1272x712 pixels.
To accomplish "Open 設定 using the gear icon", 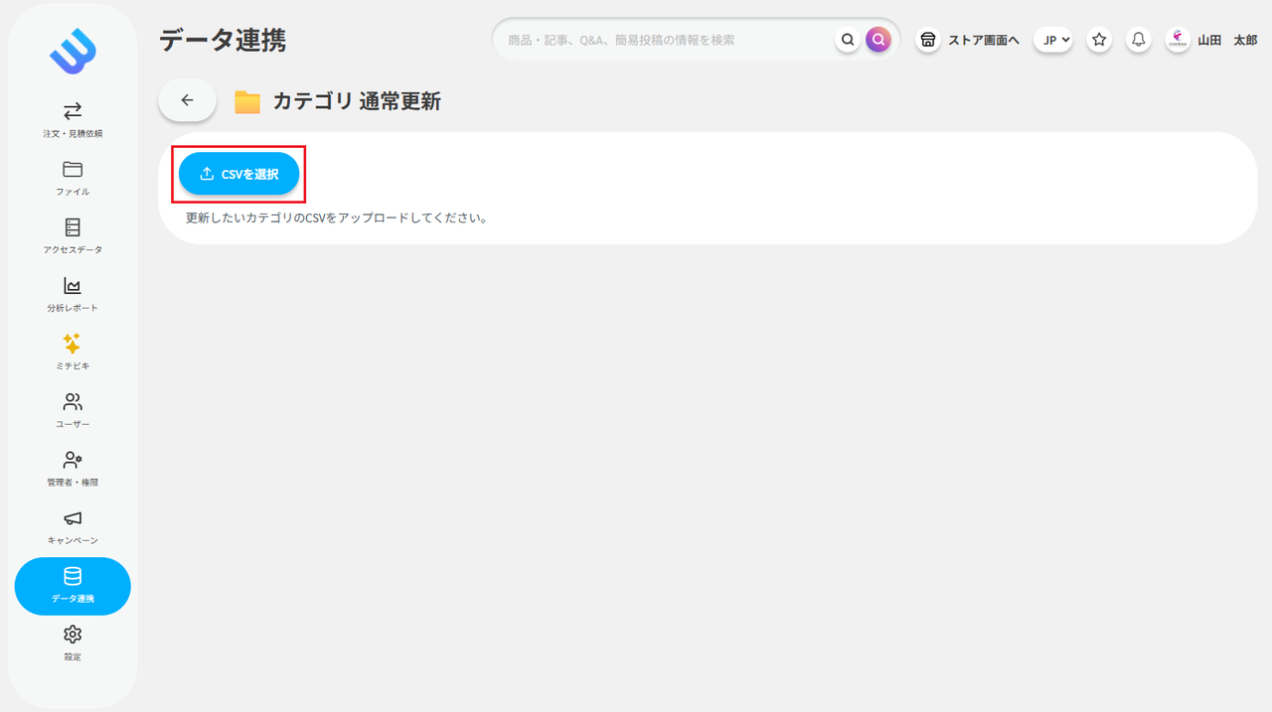I will [72, 642].
